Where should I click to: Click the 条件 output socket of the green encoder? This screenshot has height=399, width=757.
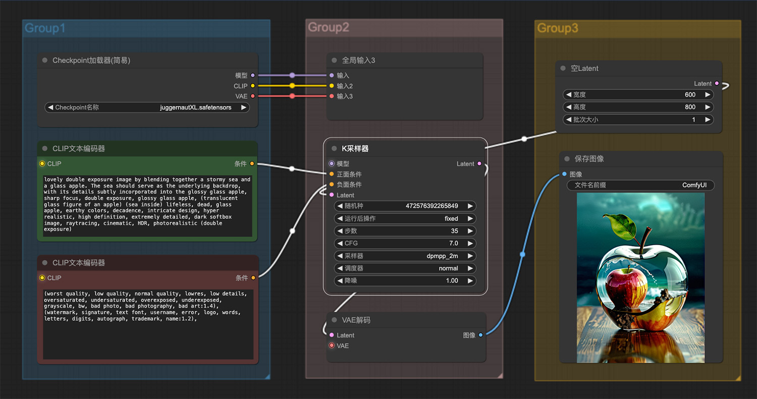tap(252, 163)
